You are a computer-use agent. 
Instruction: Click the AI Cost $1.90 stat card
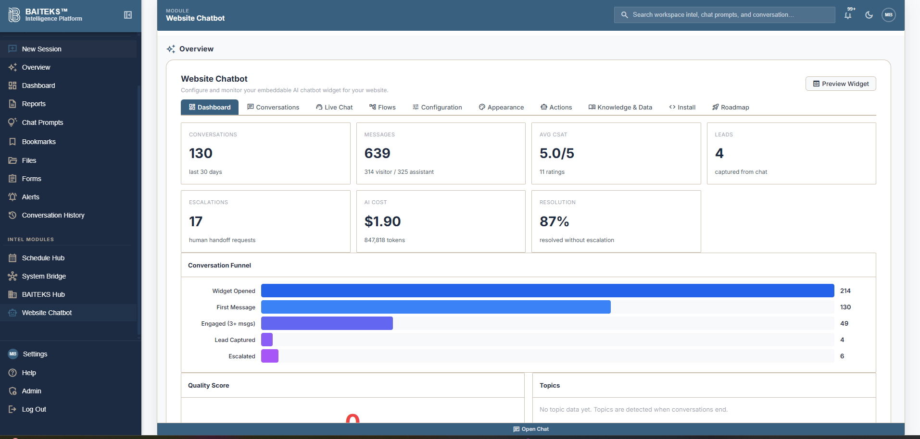click(441, 221)
